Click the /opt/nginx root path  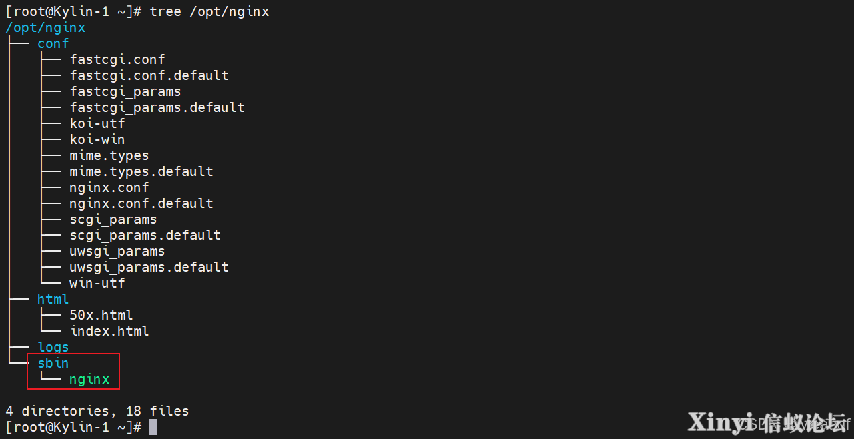click(45, 27)
